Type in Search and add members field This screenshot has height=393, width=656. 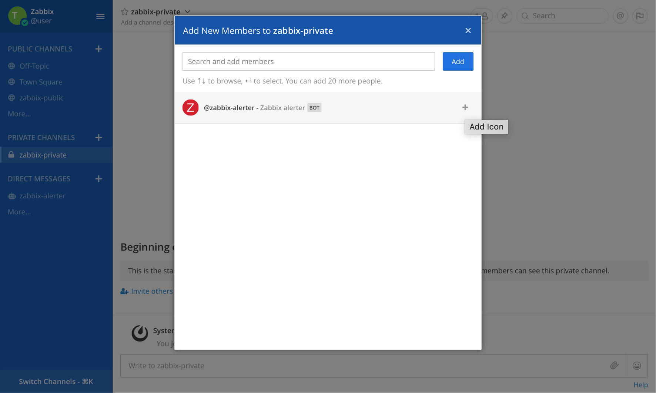(x=308, y=61)
